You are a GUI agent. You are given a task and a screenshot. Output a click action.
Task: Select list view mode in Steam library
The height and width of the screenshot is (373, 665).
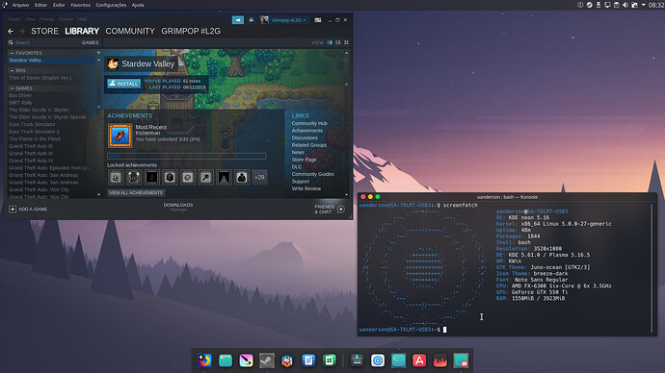(338, 42)
